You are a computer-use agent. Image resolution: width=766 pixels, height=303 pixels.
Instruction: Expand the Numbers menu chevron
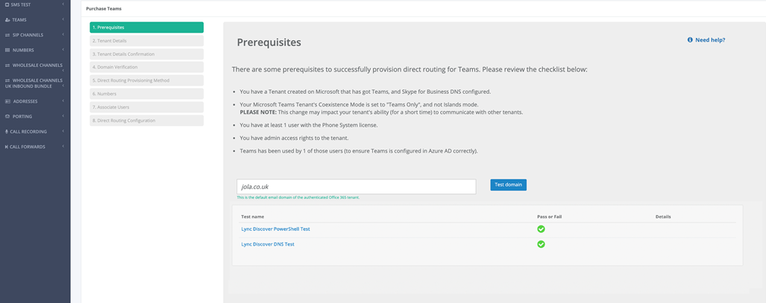(x=63, y=50)
